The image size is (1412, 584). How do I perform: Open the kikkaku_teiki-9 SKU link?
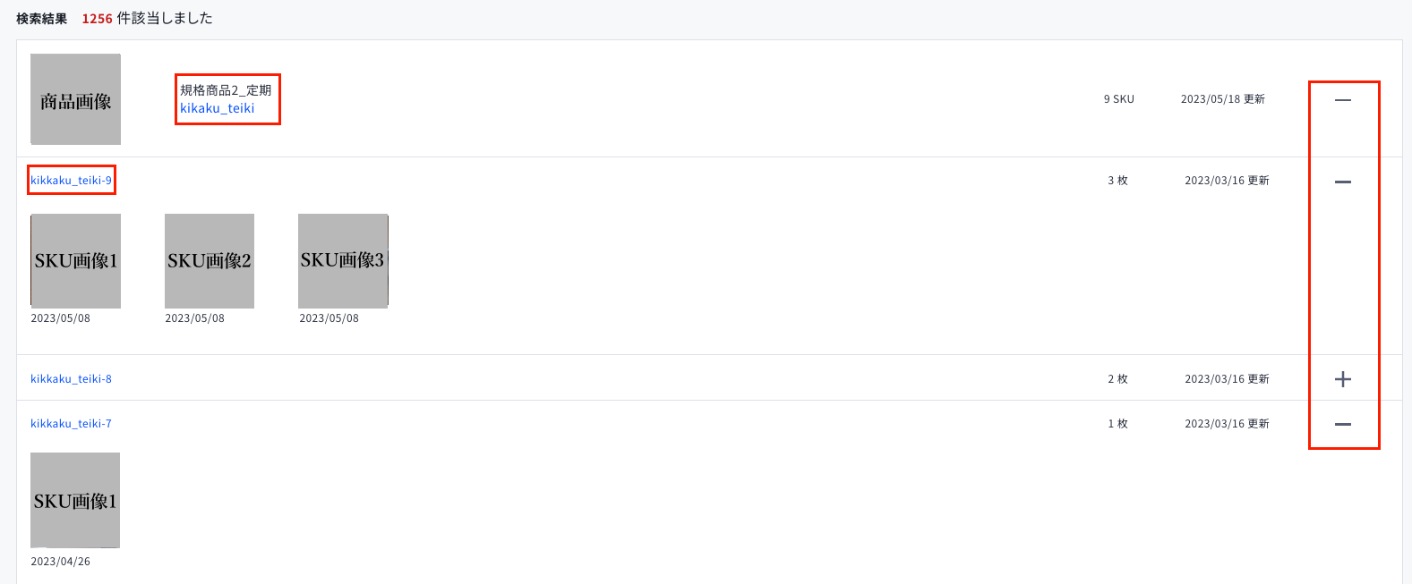[72, 181]
